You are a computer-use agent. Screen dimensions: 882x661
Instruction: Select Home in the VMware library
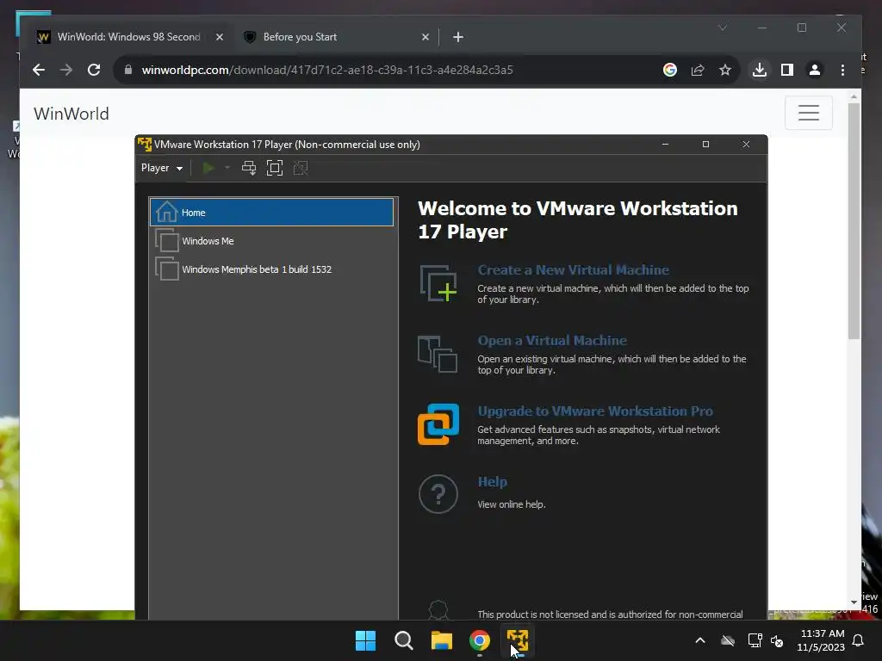point(271,213)
